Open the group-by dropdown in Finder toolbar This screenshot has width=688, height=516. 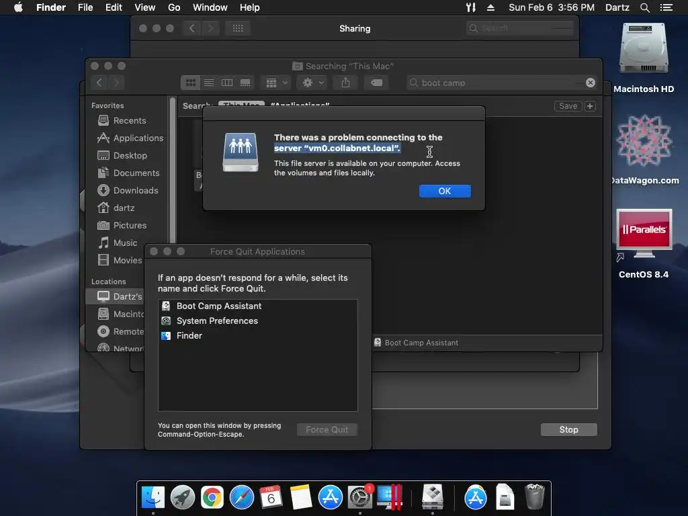(276, 83)
